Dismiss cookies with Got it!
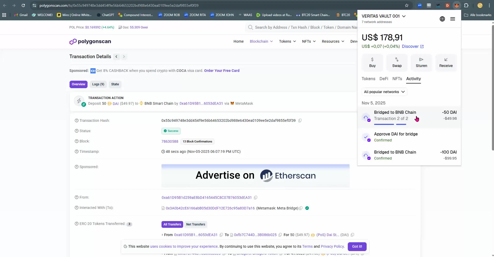The image size is (494, 257). pyautogui.click(x=357, y=246)
